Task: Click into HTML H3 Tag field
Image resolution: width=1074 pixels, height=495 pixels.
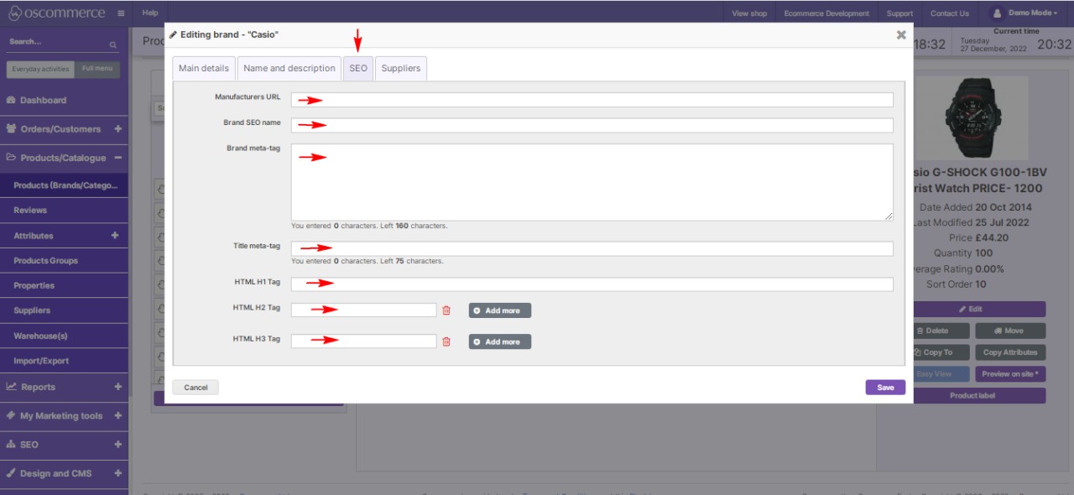Action: [364, 341]
